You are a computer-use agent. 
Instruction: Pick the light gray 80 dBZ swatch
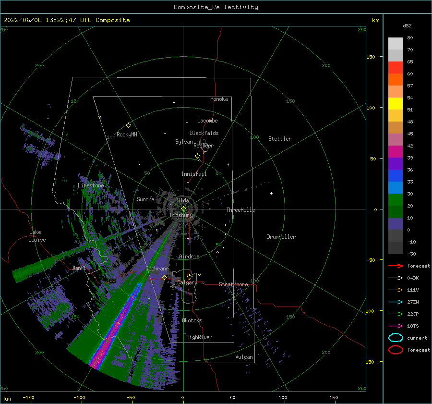pyautogui.click(x=396, y=44)
